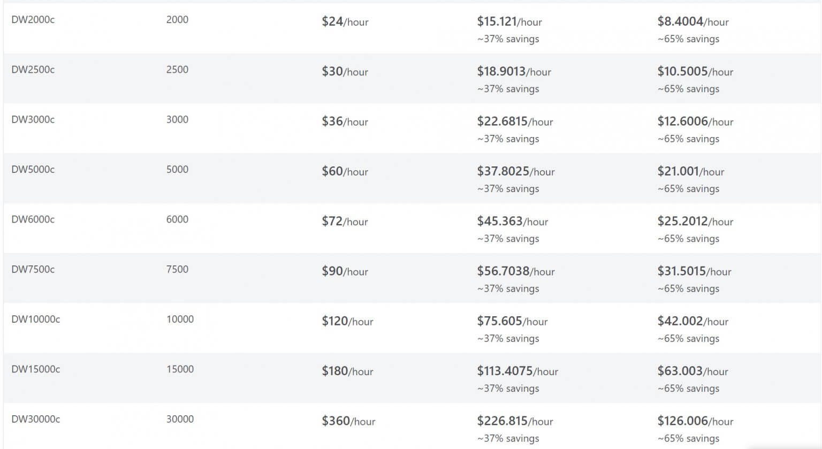Select the $42.002/hour price
The image size is (822, 449).
(x=692, y=321)
